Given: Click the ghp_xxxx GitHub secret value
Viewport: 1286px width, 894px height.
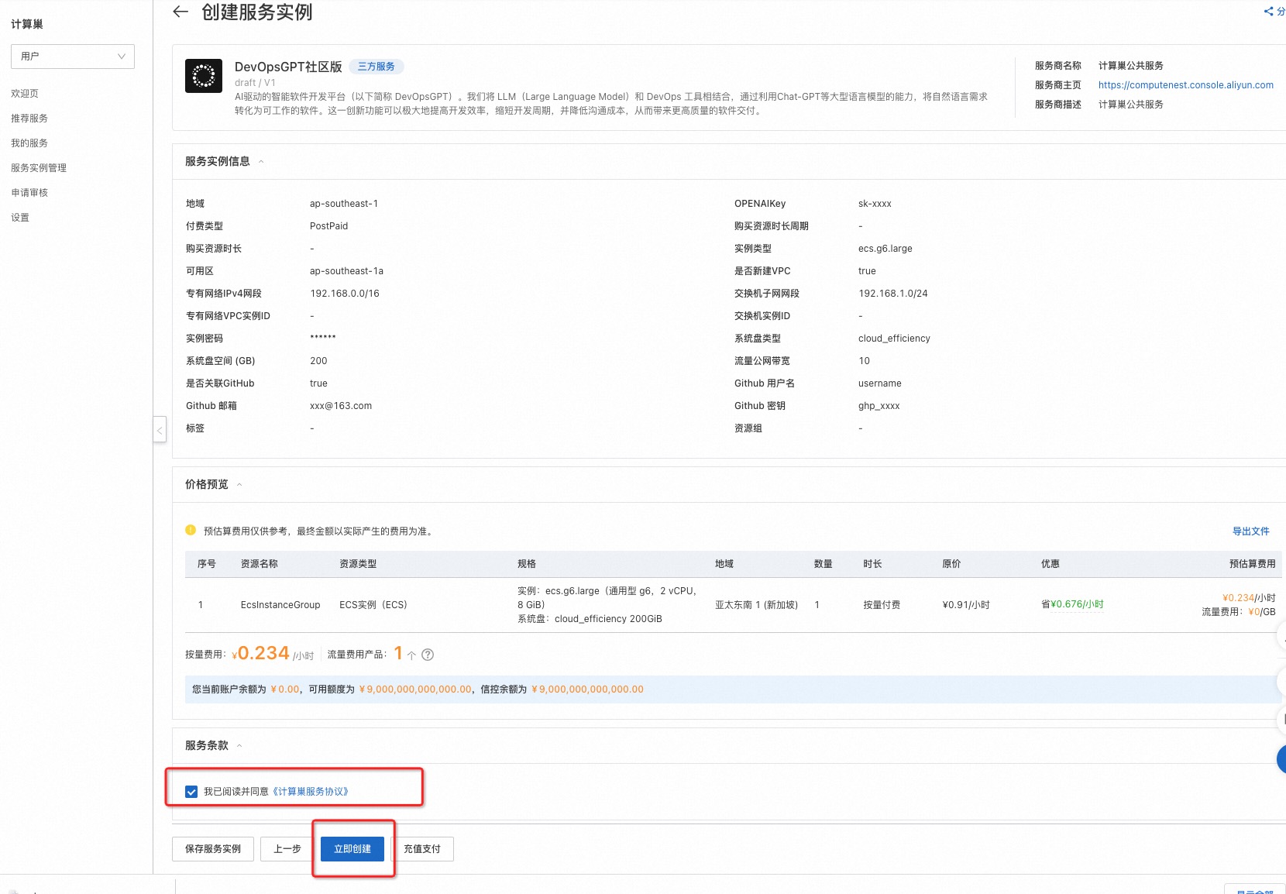Looking at the screenshot, I should tap(879, 406).
